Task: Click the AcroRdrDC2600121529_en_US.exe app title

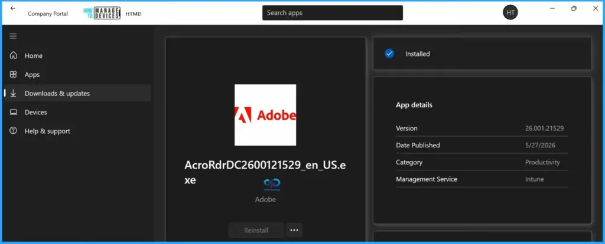Action: [265, 172]
